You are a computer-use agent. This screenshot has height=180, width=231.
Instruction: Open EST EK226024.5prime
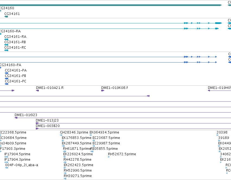(x=78, y=154)
